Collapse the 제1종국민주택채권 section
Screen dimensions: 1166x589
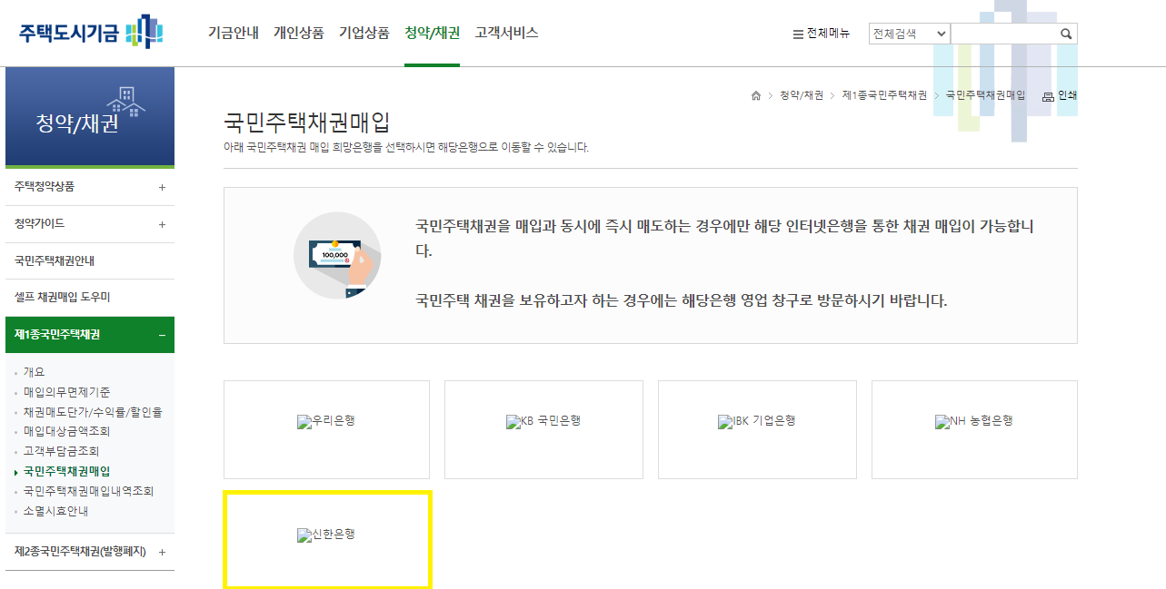tap(89, 335)
